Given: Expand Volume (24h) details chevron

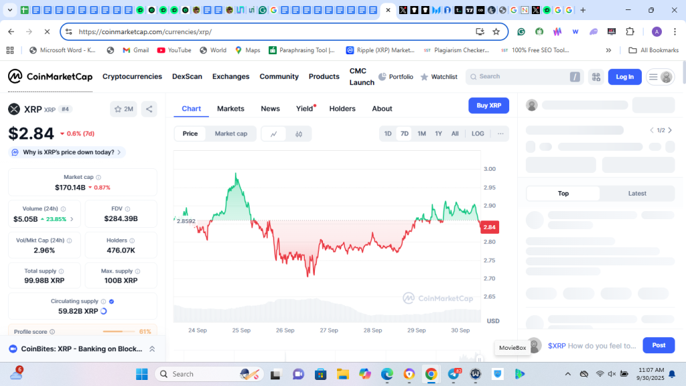Looking at the screenshot, I should [72, 219].
